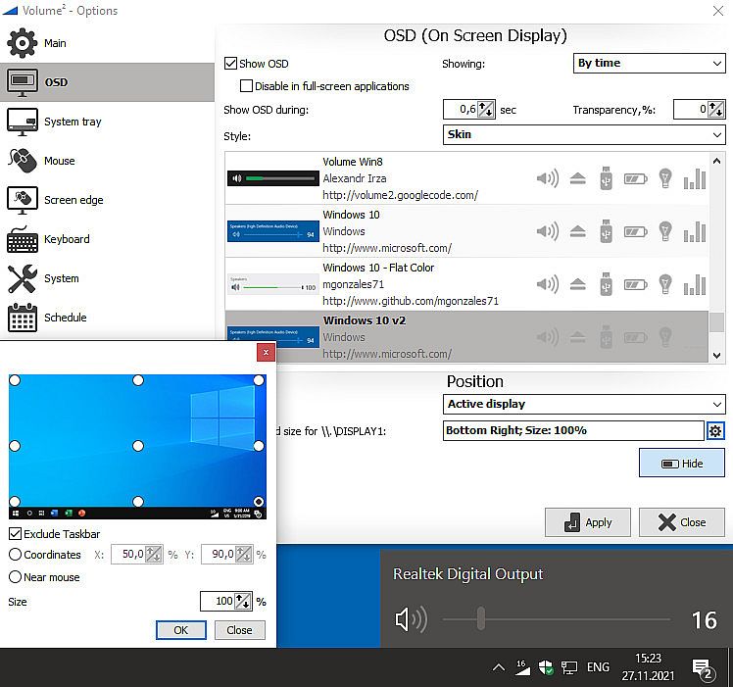The image size is (733, 687).
Task: Click the eject icon in Windows 10 row
Action: (577, 231)
